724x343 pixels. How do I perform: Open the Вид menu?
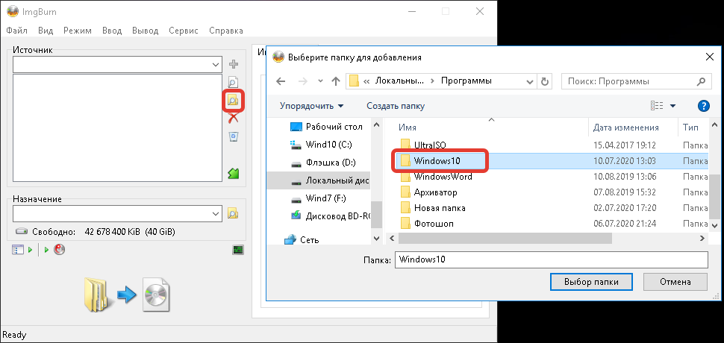click(x=46, y=31)
